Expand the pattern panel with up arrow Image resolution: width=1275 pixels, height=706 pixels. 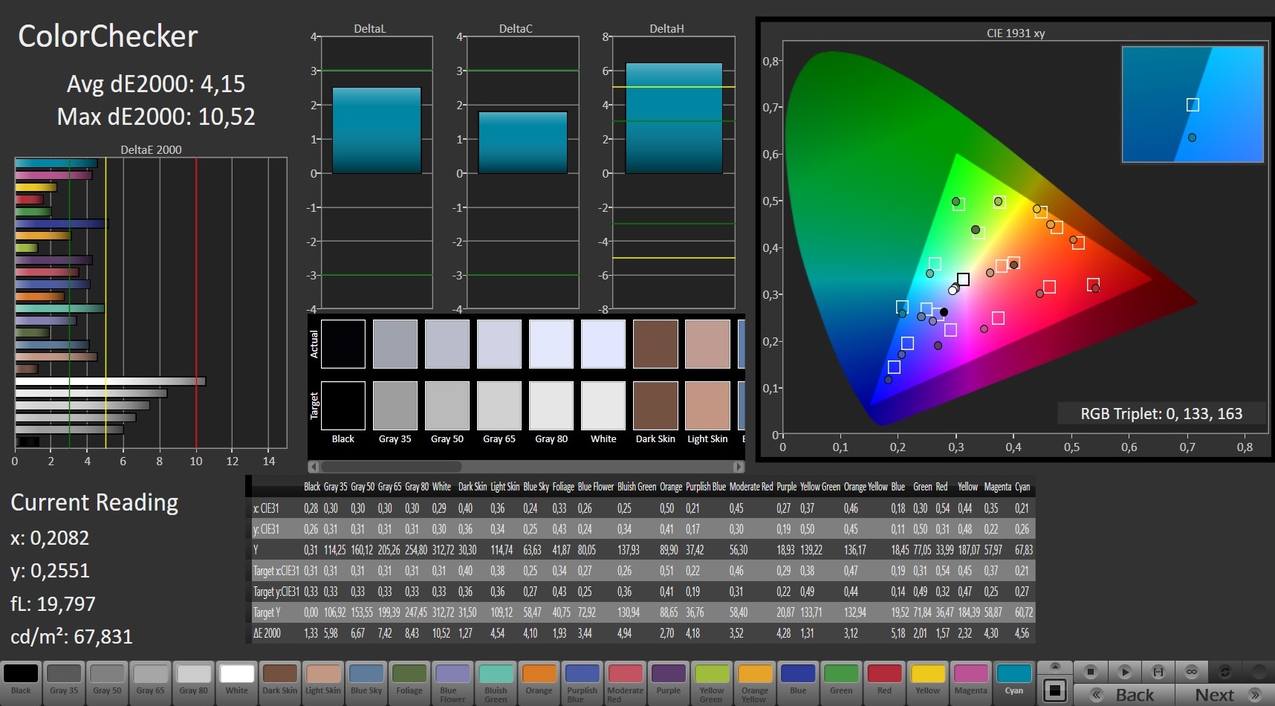click(x=1055, y=667)
